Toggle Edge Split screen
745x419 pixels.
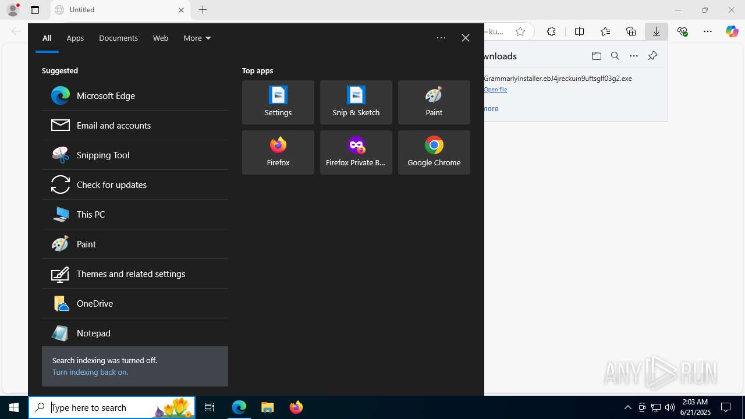click(579, 31)
